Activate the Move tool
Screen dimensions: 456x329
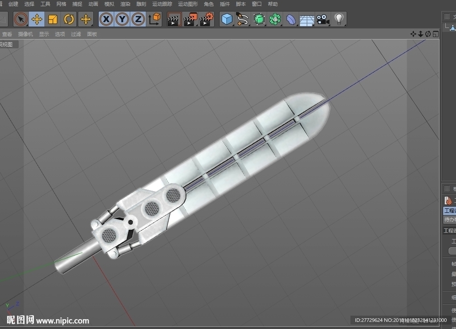coord(37,20)
